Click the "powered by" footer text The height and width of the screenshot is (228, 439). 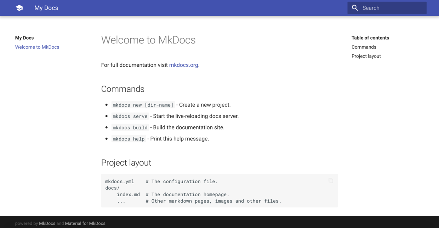point(27,223)
